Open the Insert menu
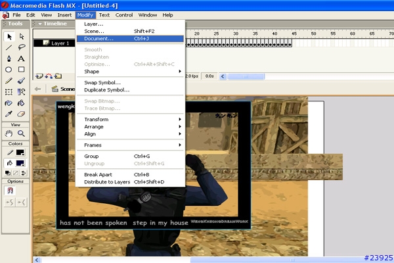The height and width of the screenshot is (263, 394). pos(64,15)
